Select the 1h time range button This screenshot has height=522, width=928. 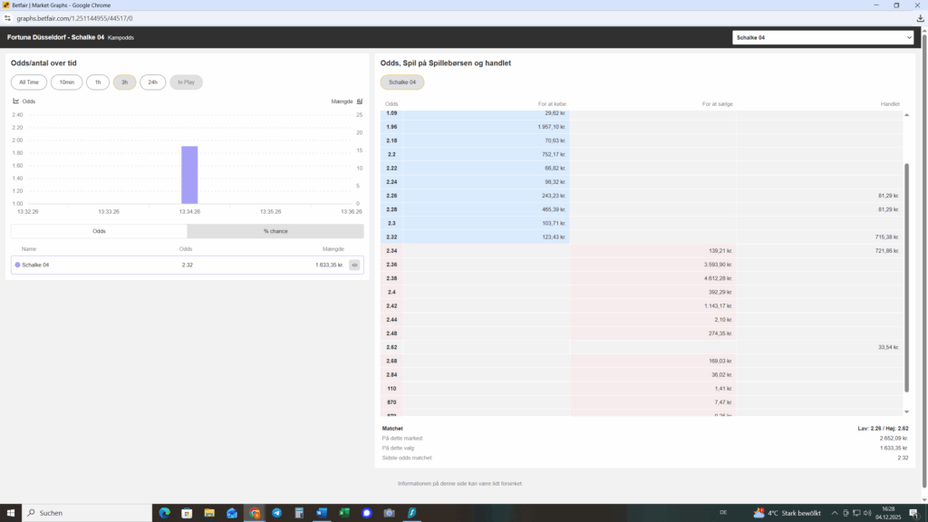[x=98, y=82]
